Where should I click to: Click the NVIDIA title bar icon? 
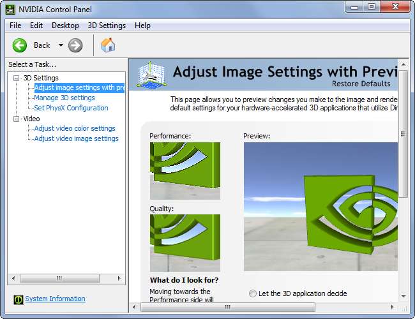click(10, 10)
